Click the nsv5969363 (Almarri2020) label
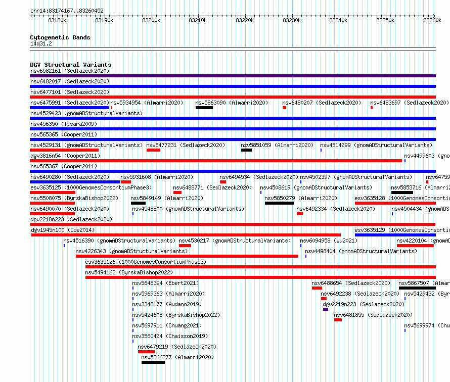The width and height of the screenshot is (450, 382). [x=168, y=294]
